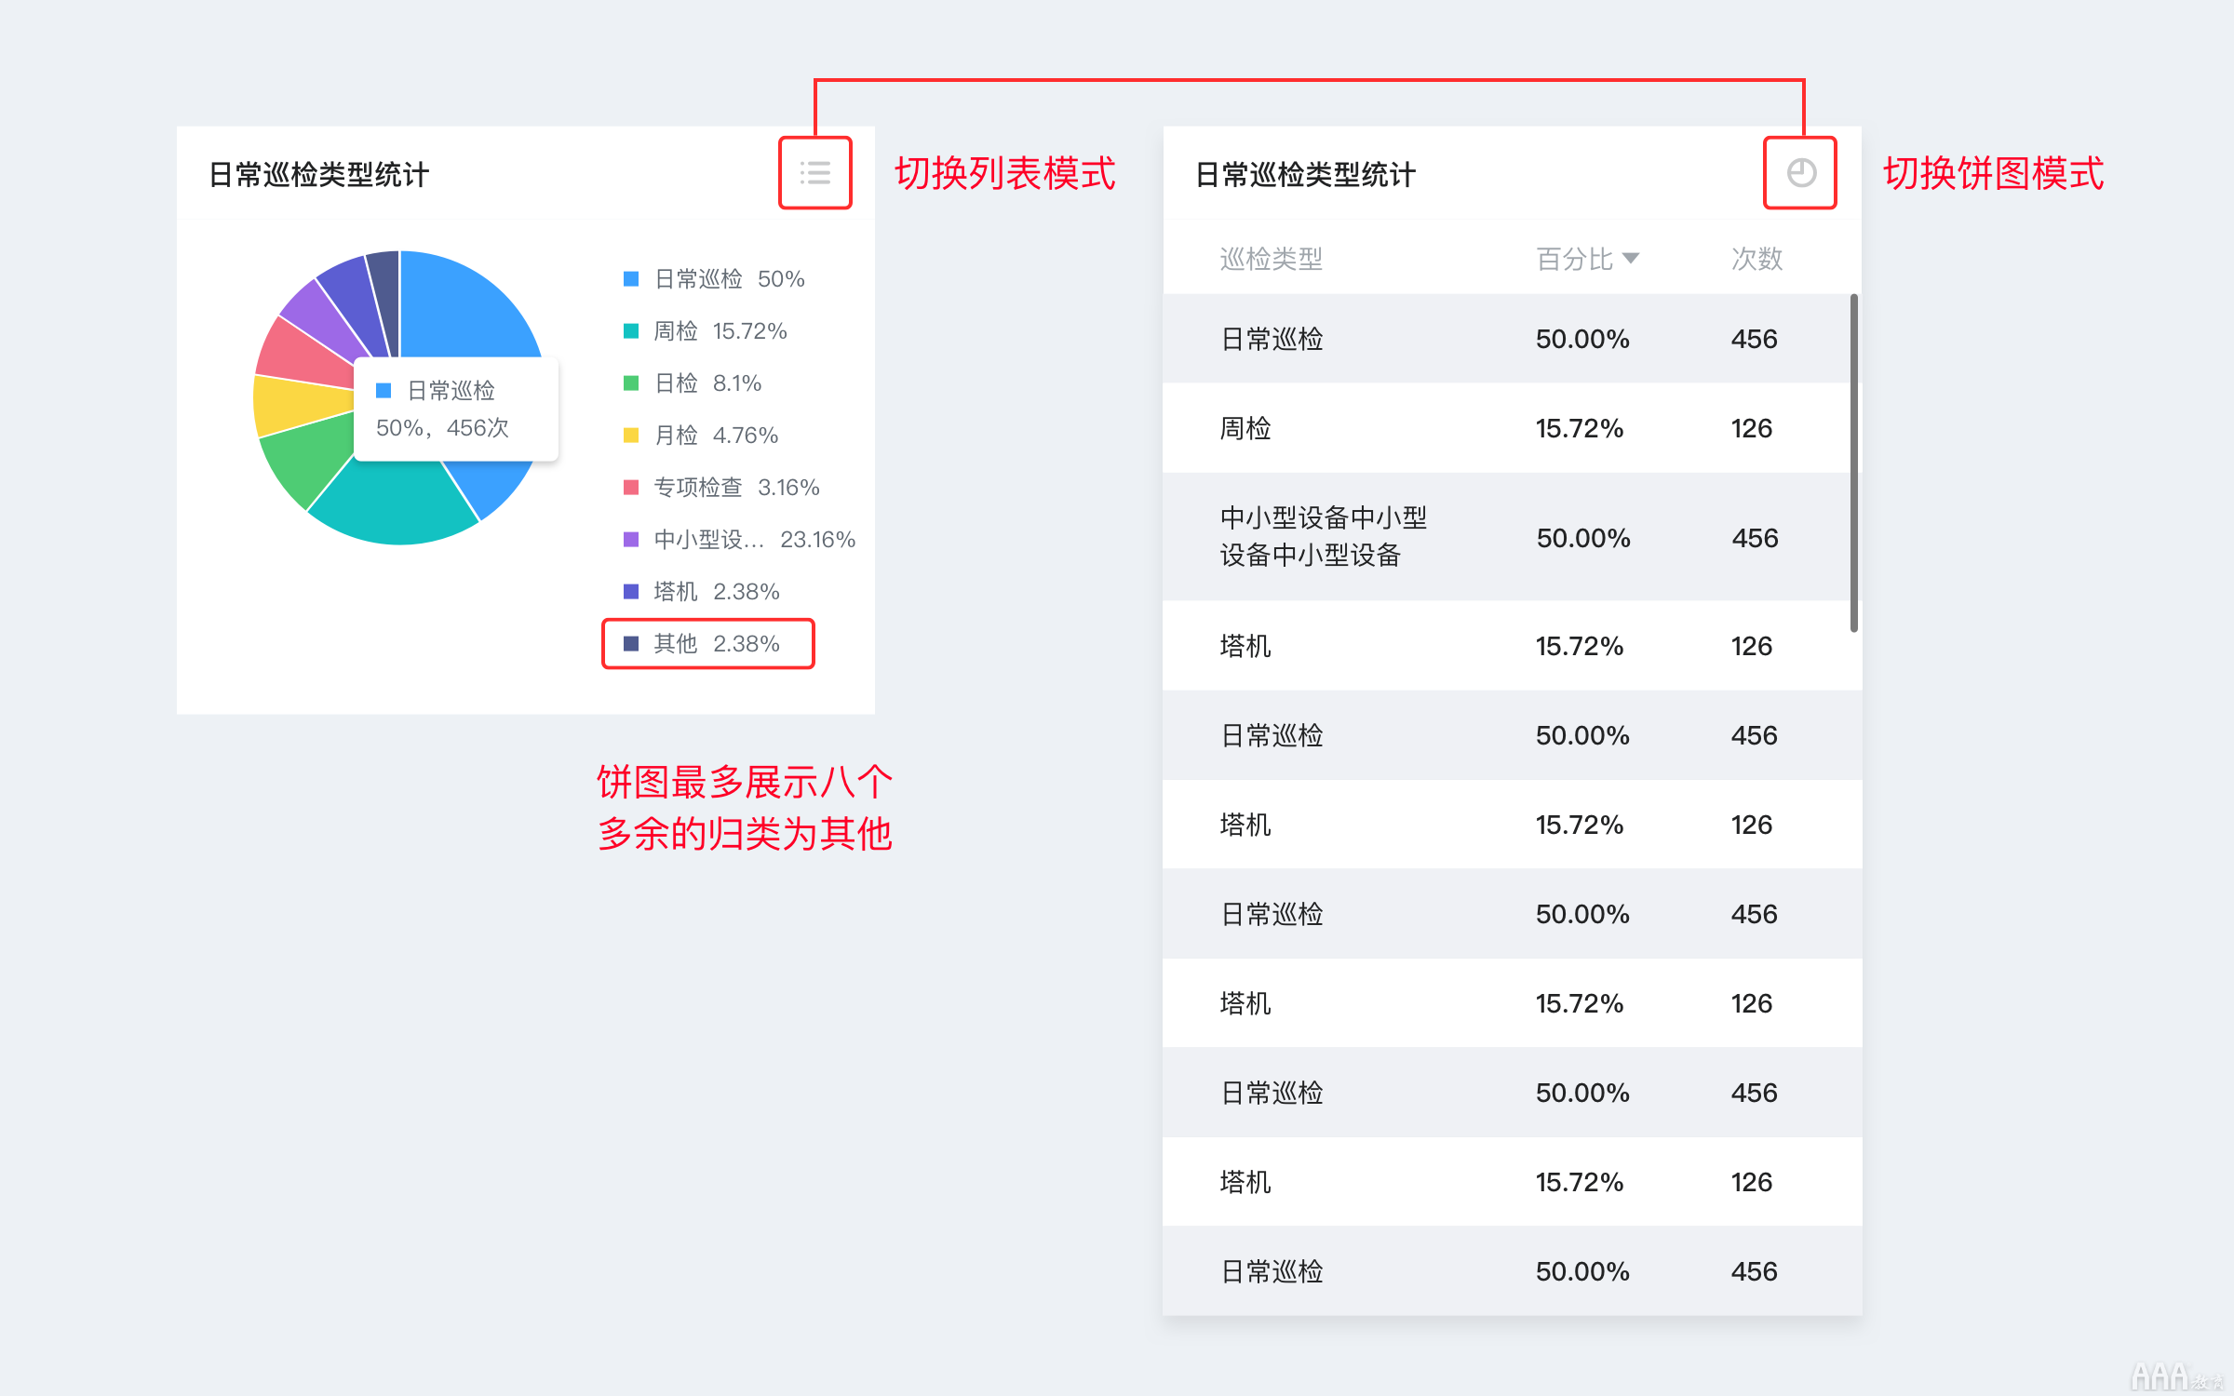The height and width of the screenshot is (1396, 2234).
Task: Toggle 中小型设… 23.16% legend item
Action: pyautogui.click(x=739, y=540)
